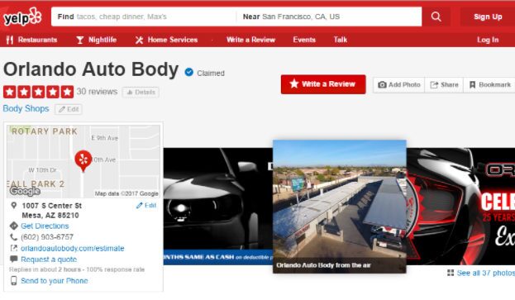Image resolution: width=515 pixels, height=300 pixels.
Task: Click the Request a quote link
Action: 49,260
